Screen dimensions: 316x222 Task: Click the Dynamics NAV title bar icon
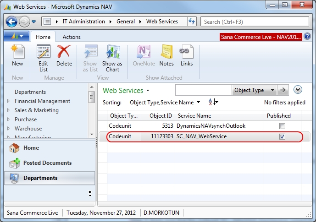[7, 7]
